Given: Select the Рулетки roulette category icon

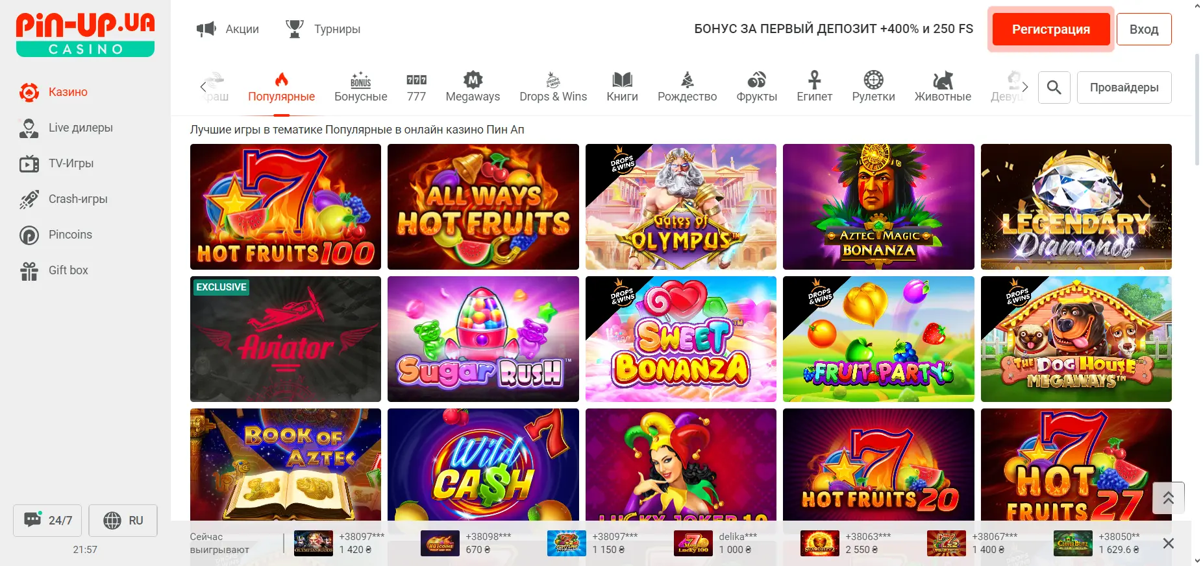Looking at the screenshot, I should tap(873, 80).
